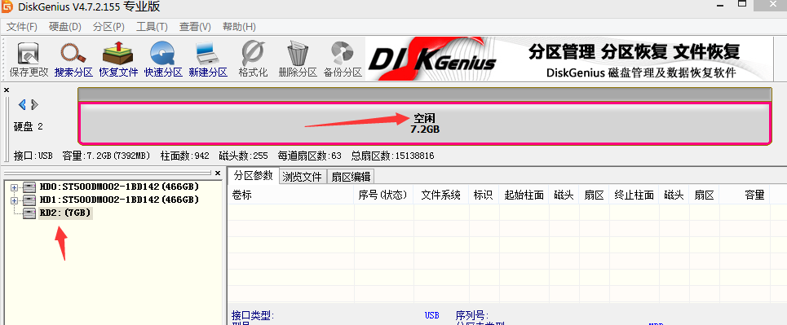This screenshot has width=787, height=325.
Task: Open the 查看(V) menu
Action: (195, 27)
